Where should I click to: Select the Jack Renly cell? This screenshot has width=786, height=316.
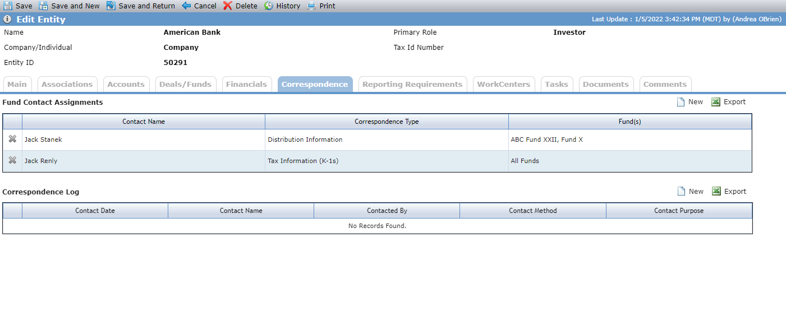144,161
